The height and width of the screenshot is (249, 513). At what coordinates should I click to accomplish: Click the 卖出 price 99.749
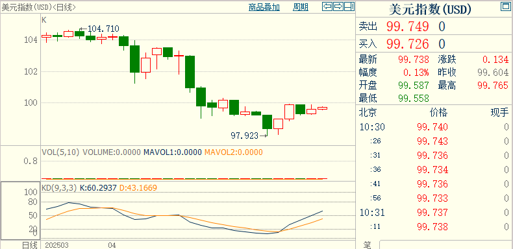point(407,27)
